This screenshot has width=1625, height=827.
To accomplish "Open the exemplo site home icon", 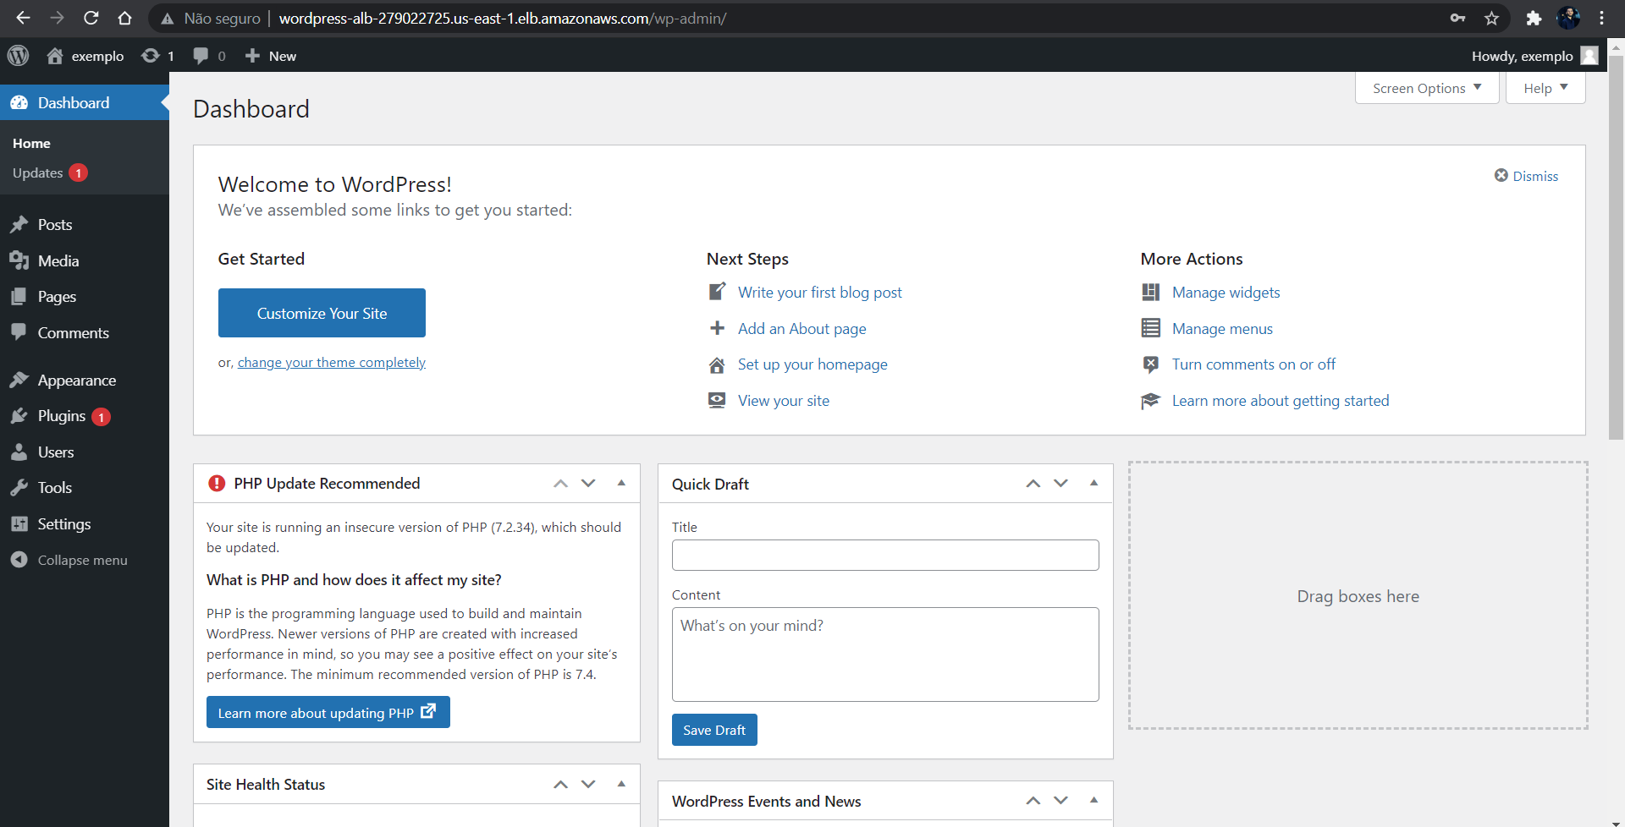I will (55, 56).
